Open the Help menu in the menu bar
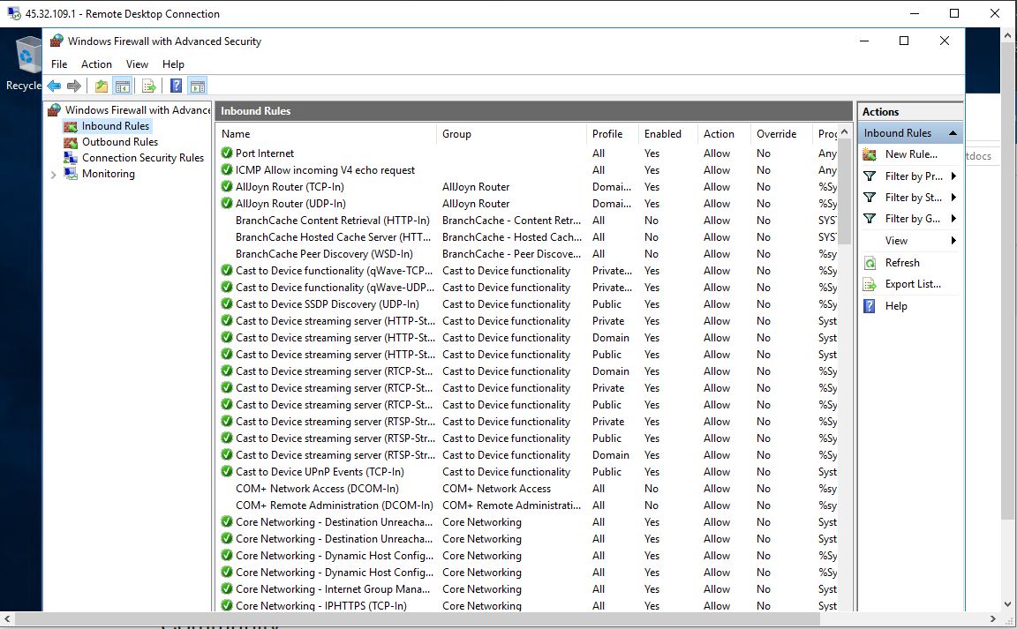1017x629 pixels. (x=173, y=64)
